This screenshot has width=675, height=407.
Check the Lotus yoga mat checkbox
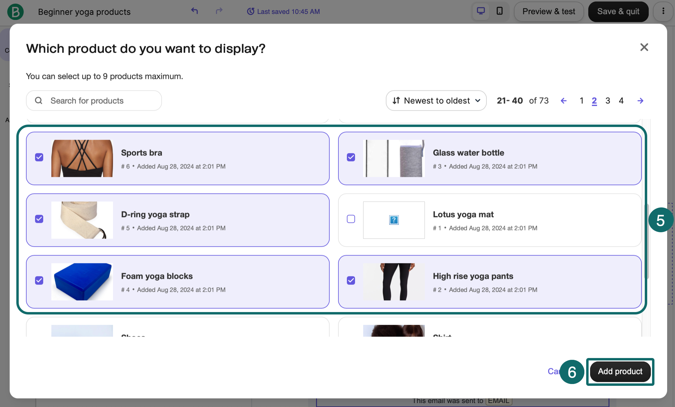[351, 219]
